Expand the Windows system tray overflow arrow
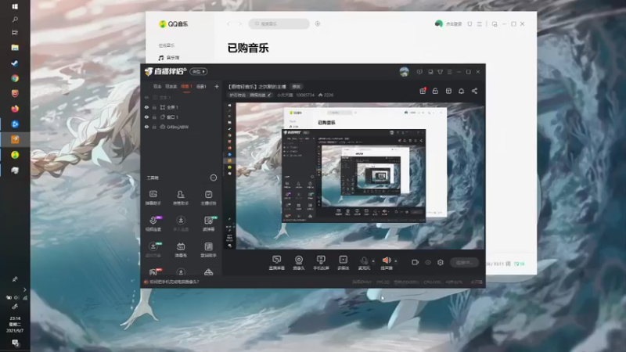 pyautogui.click(x=25, y=289)
